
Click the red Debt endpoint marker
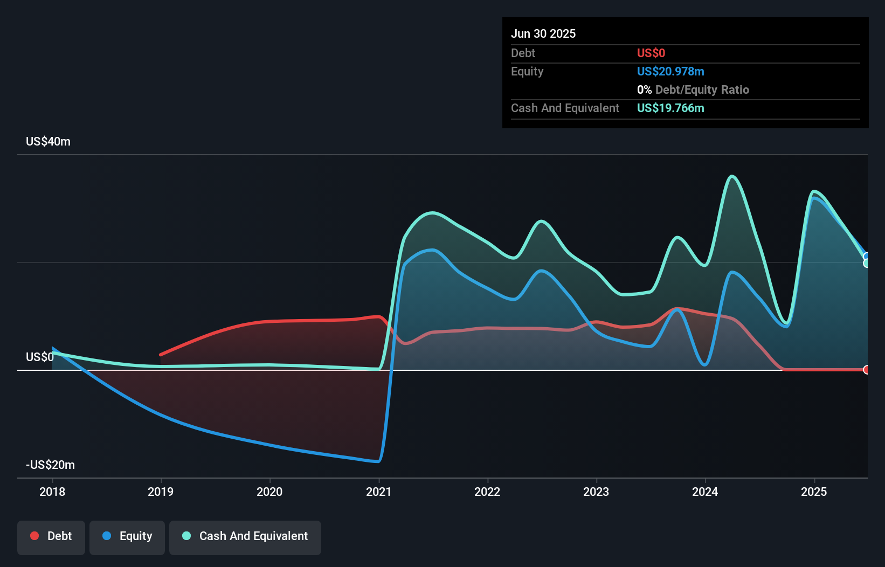coord(867,370)
